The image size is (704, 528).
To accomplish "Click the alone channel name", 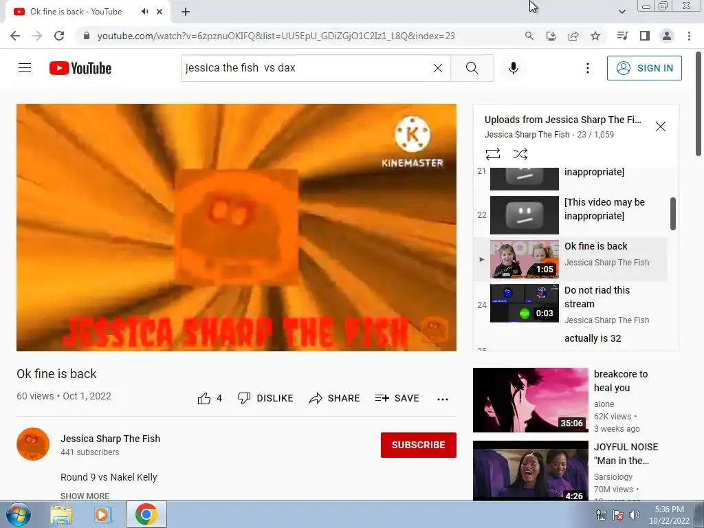I will (604, 404).
